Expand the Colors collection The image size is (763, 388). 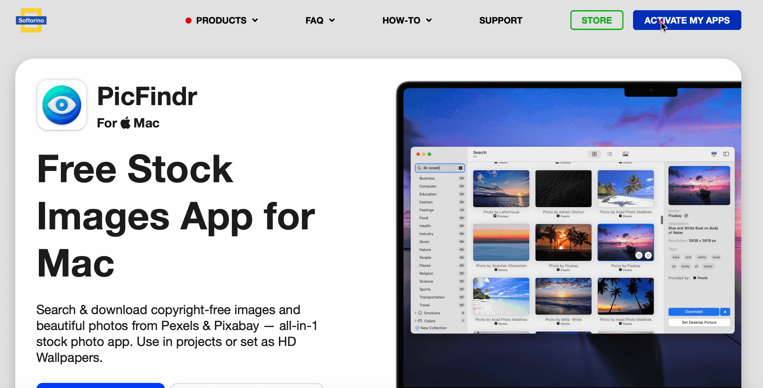(416, 321)
